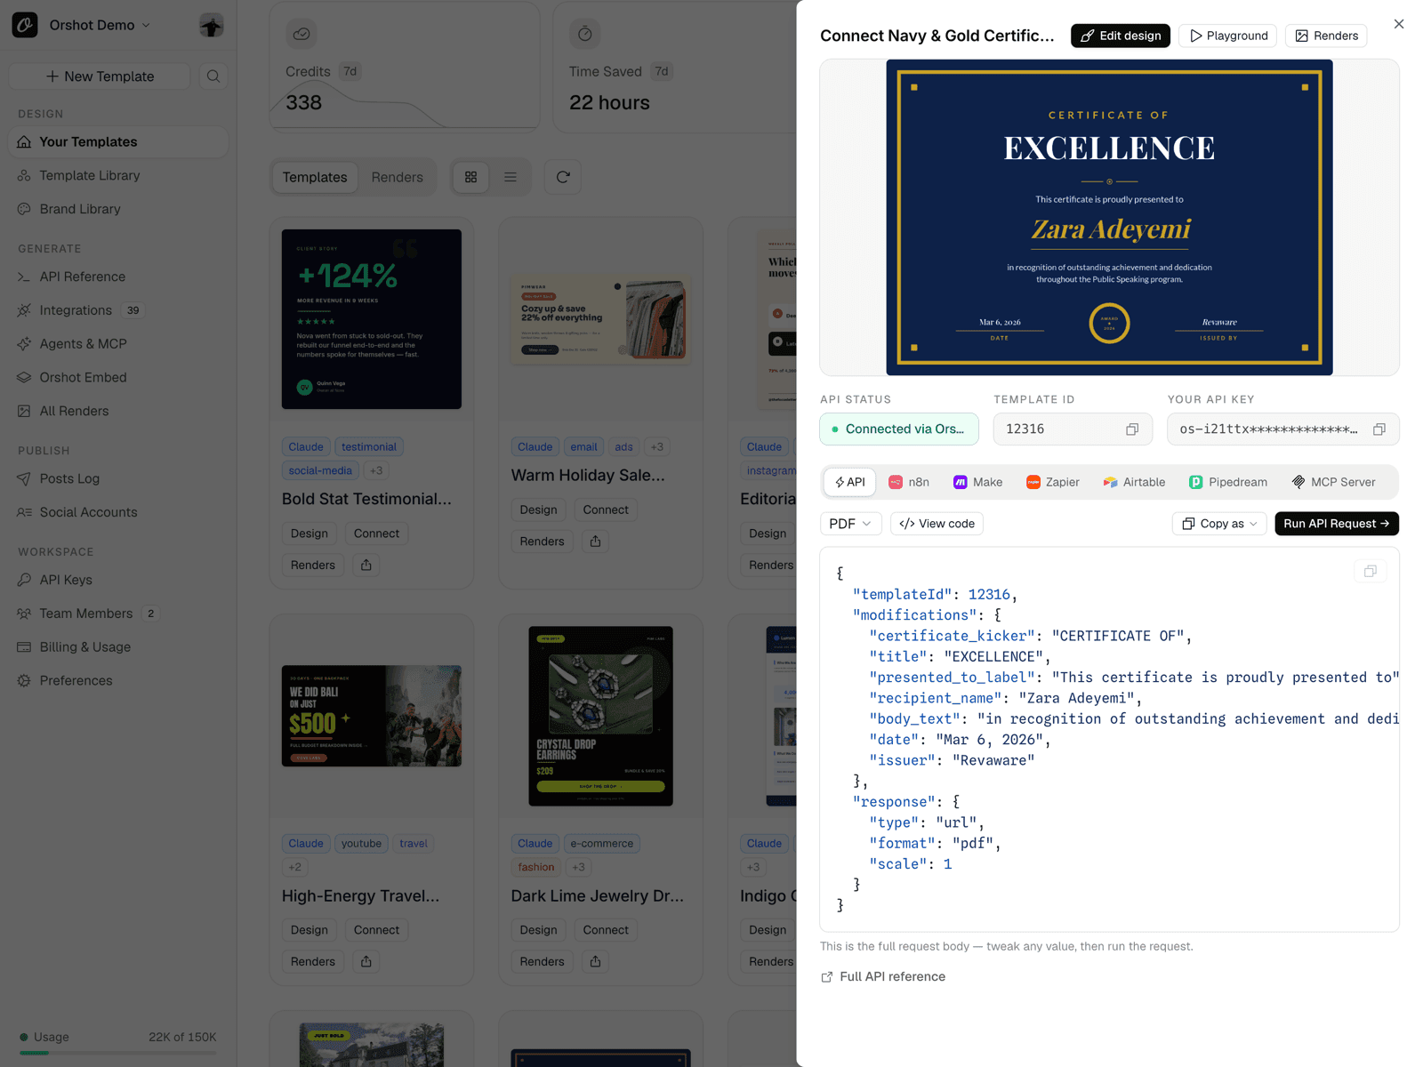
Task: Open the user avatar menu
Action: point(212,26)
